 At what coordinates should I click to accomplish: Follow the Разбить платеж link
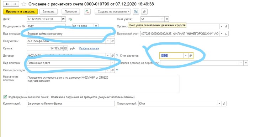click(89, 48)
